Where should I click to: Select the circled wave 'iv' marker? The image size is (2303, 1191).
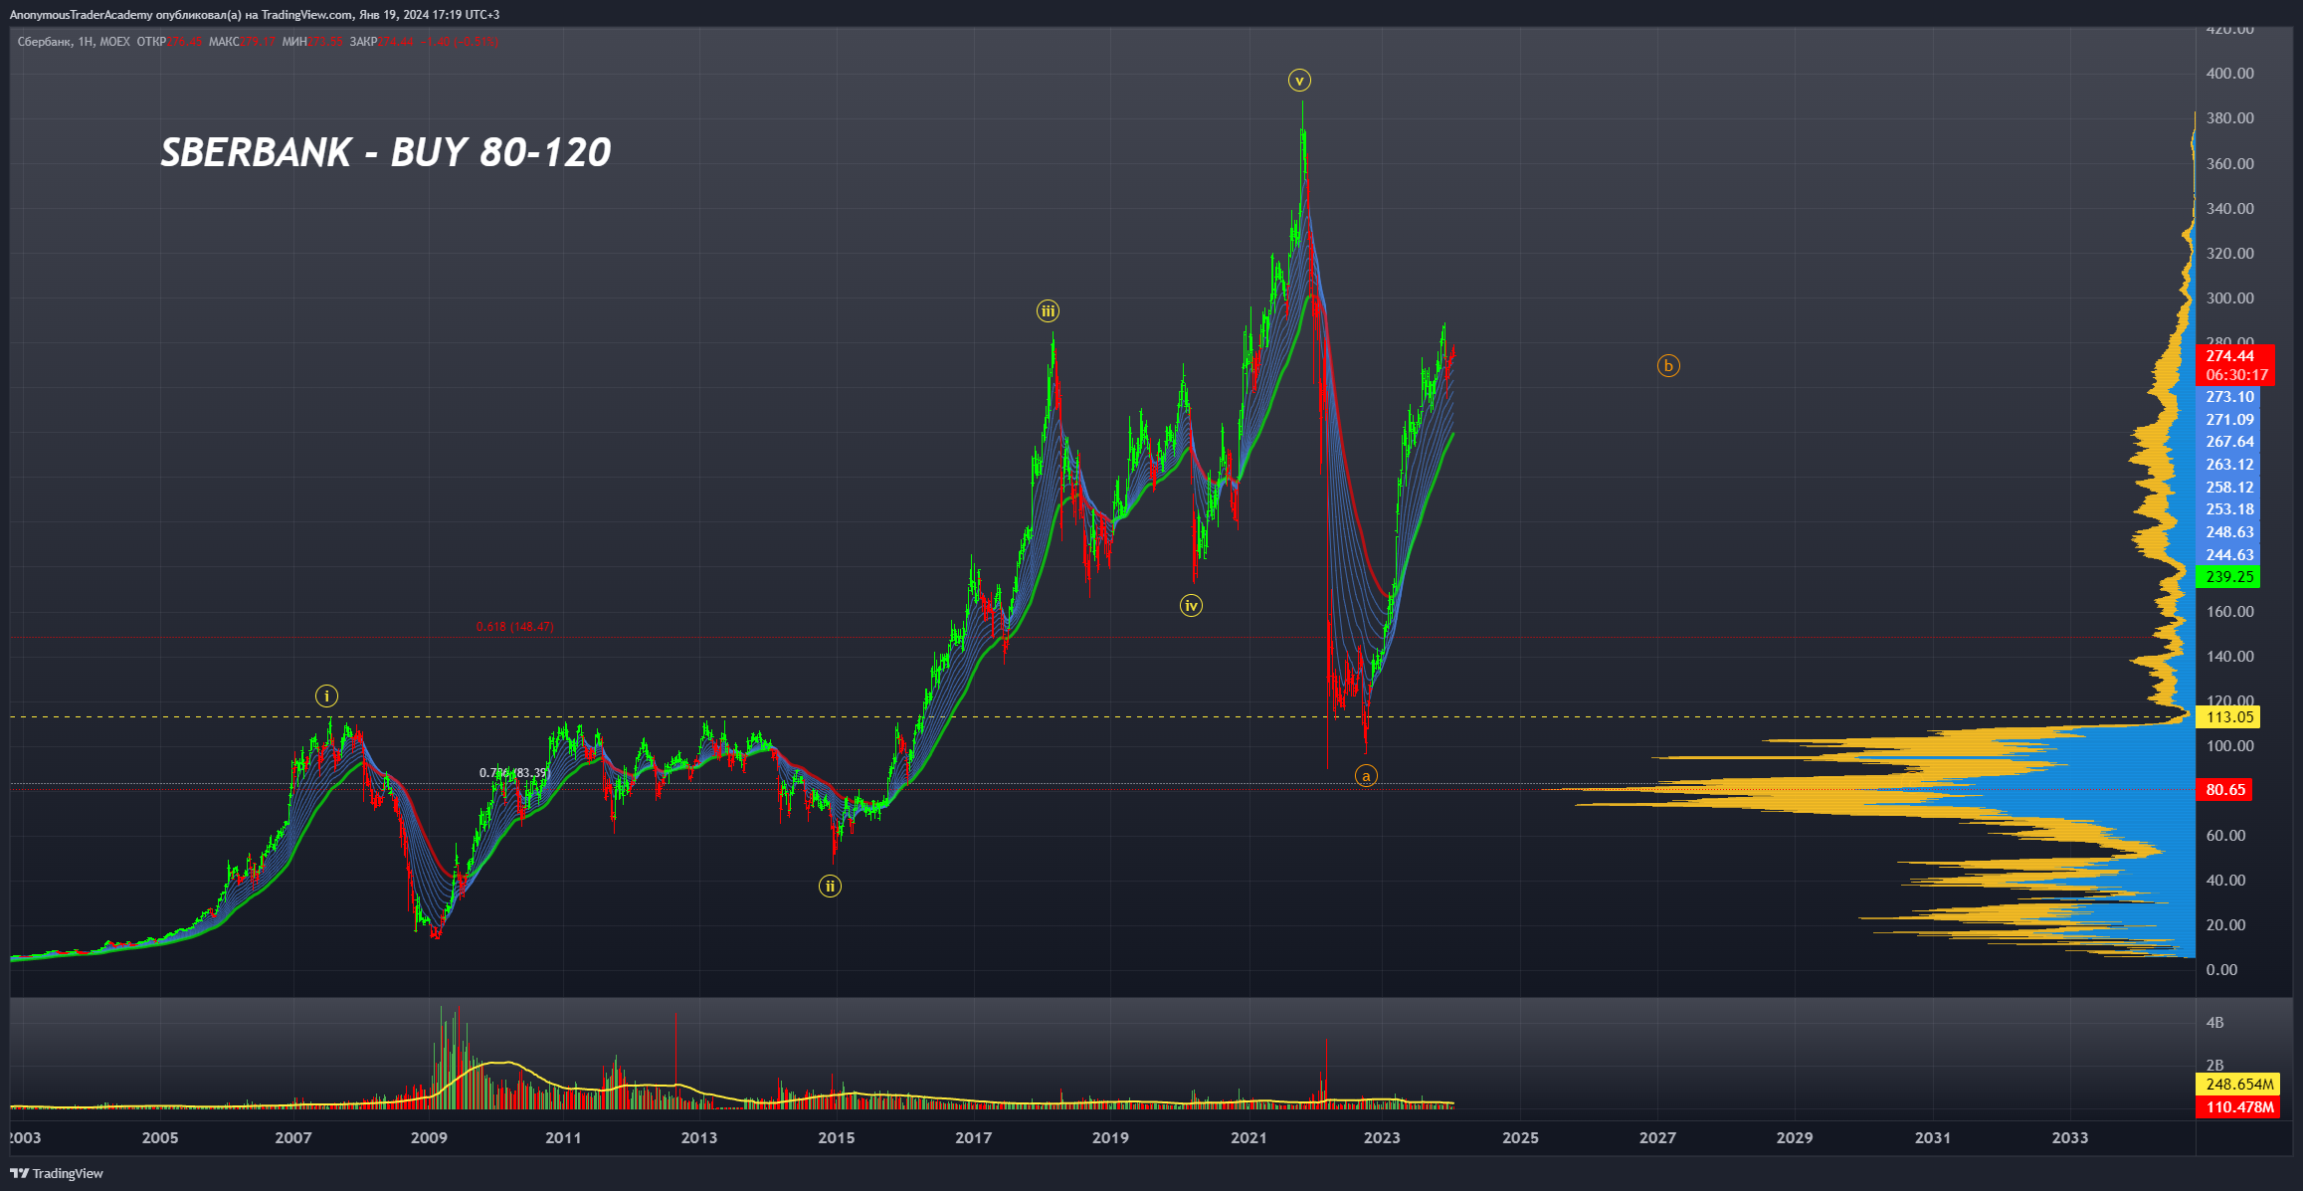pos(1191,605)
